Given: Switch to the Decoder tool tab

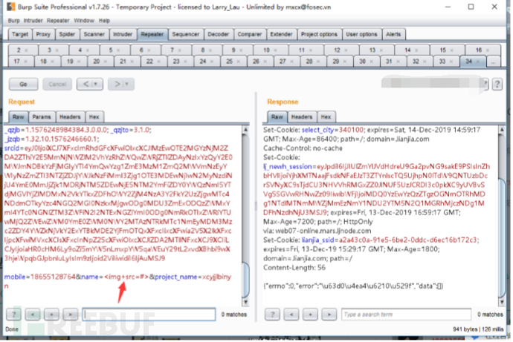Looking at the screenshot, I should [x=219, y=34].
